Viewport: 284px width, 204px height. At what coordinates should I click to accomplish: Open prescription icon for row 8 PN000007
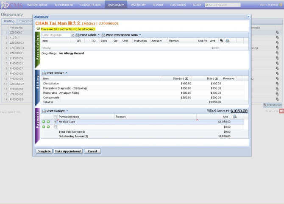(277, 68)
